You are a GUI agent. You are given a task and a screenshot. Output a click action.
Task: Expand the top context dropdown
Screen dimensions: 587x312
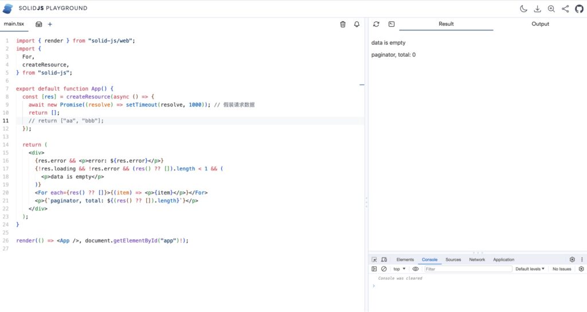point(399,269)
